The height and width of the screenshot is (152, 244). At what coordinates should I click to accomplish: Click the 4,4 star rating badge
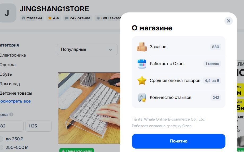(x=54, y=18)
